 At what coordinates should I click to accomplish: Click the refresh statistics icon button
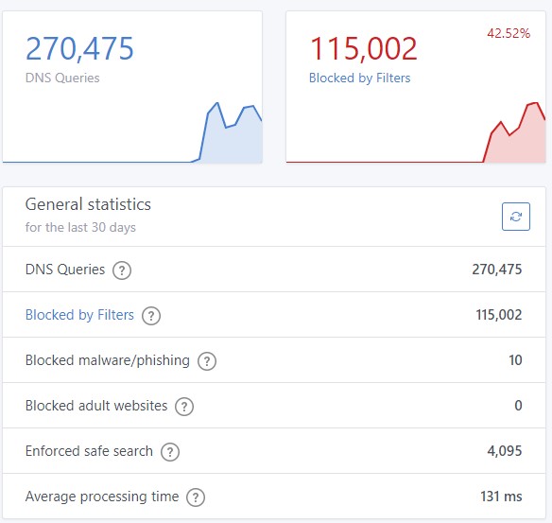[516, 217]
